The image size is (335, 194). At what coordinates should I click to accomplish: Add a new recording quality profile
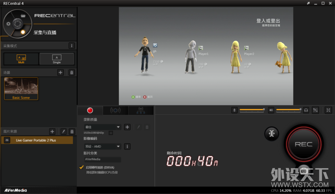click(x=127, y=127)
